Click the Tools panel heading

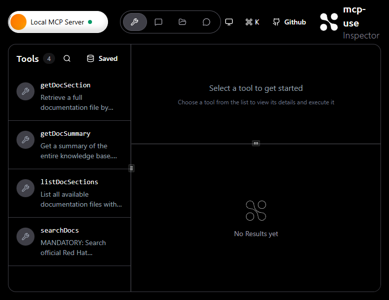point(27,59)
